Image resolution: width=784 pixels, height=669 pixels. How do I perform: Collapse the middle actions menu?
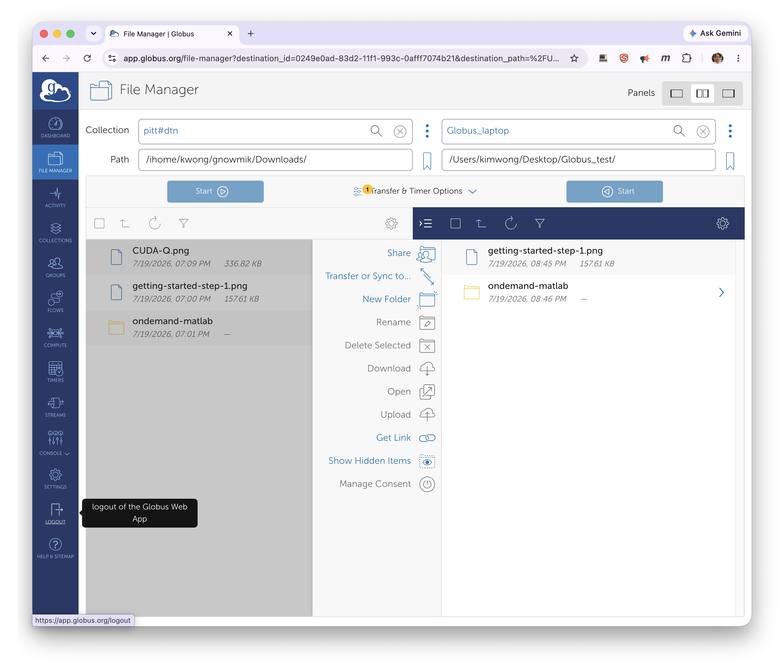pos(425,223)
